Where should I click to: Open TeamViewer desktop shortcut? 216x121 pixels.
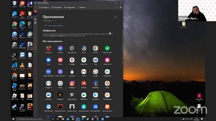pyautogui.click(x=22, y=55)
